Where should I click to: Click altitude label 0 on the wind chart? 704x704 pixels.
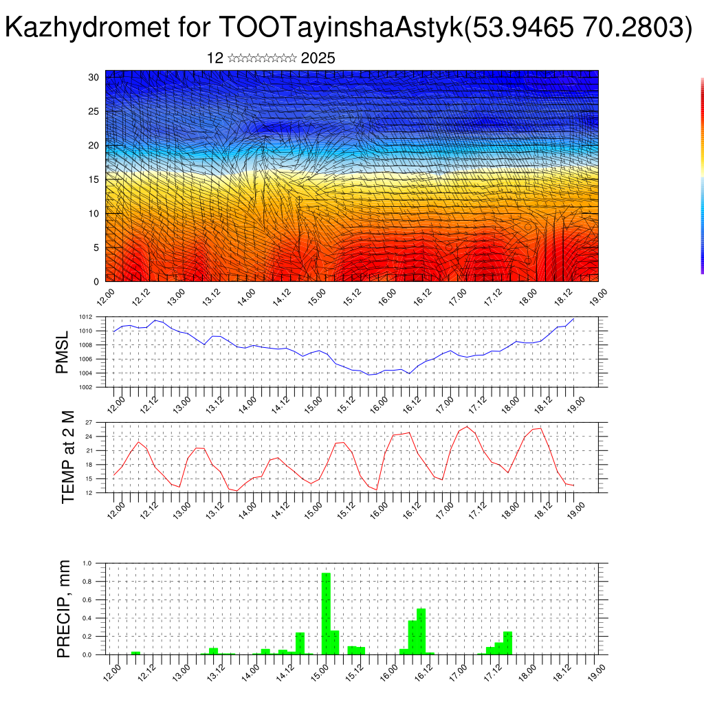pyautogui.click(x=96, y=282)
